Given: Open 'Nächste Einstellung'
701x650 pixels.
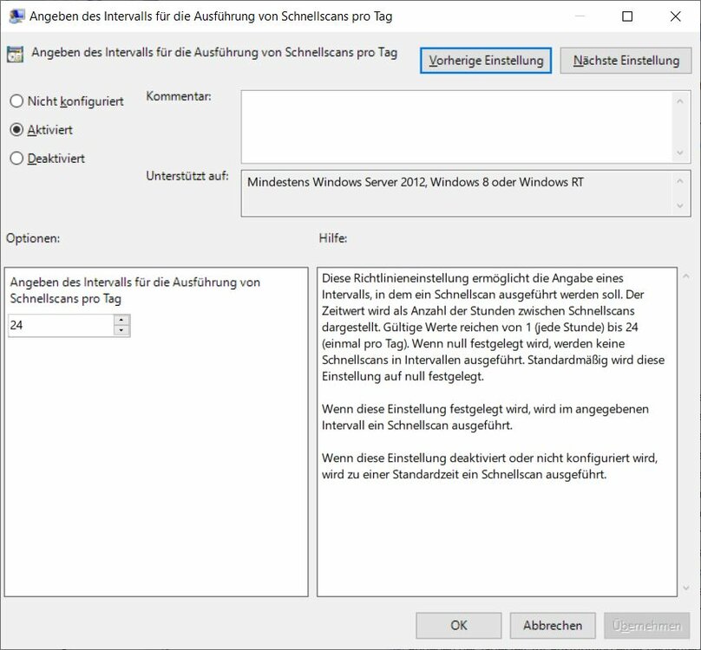Looking at the screenshot, I should tap(626, 61).
